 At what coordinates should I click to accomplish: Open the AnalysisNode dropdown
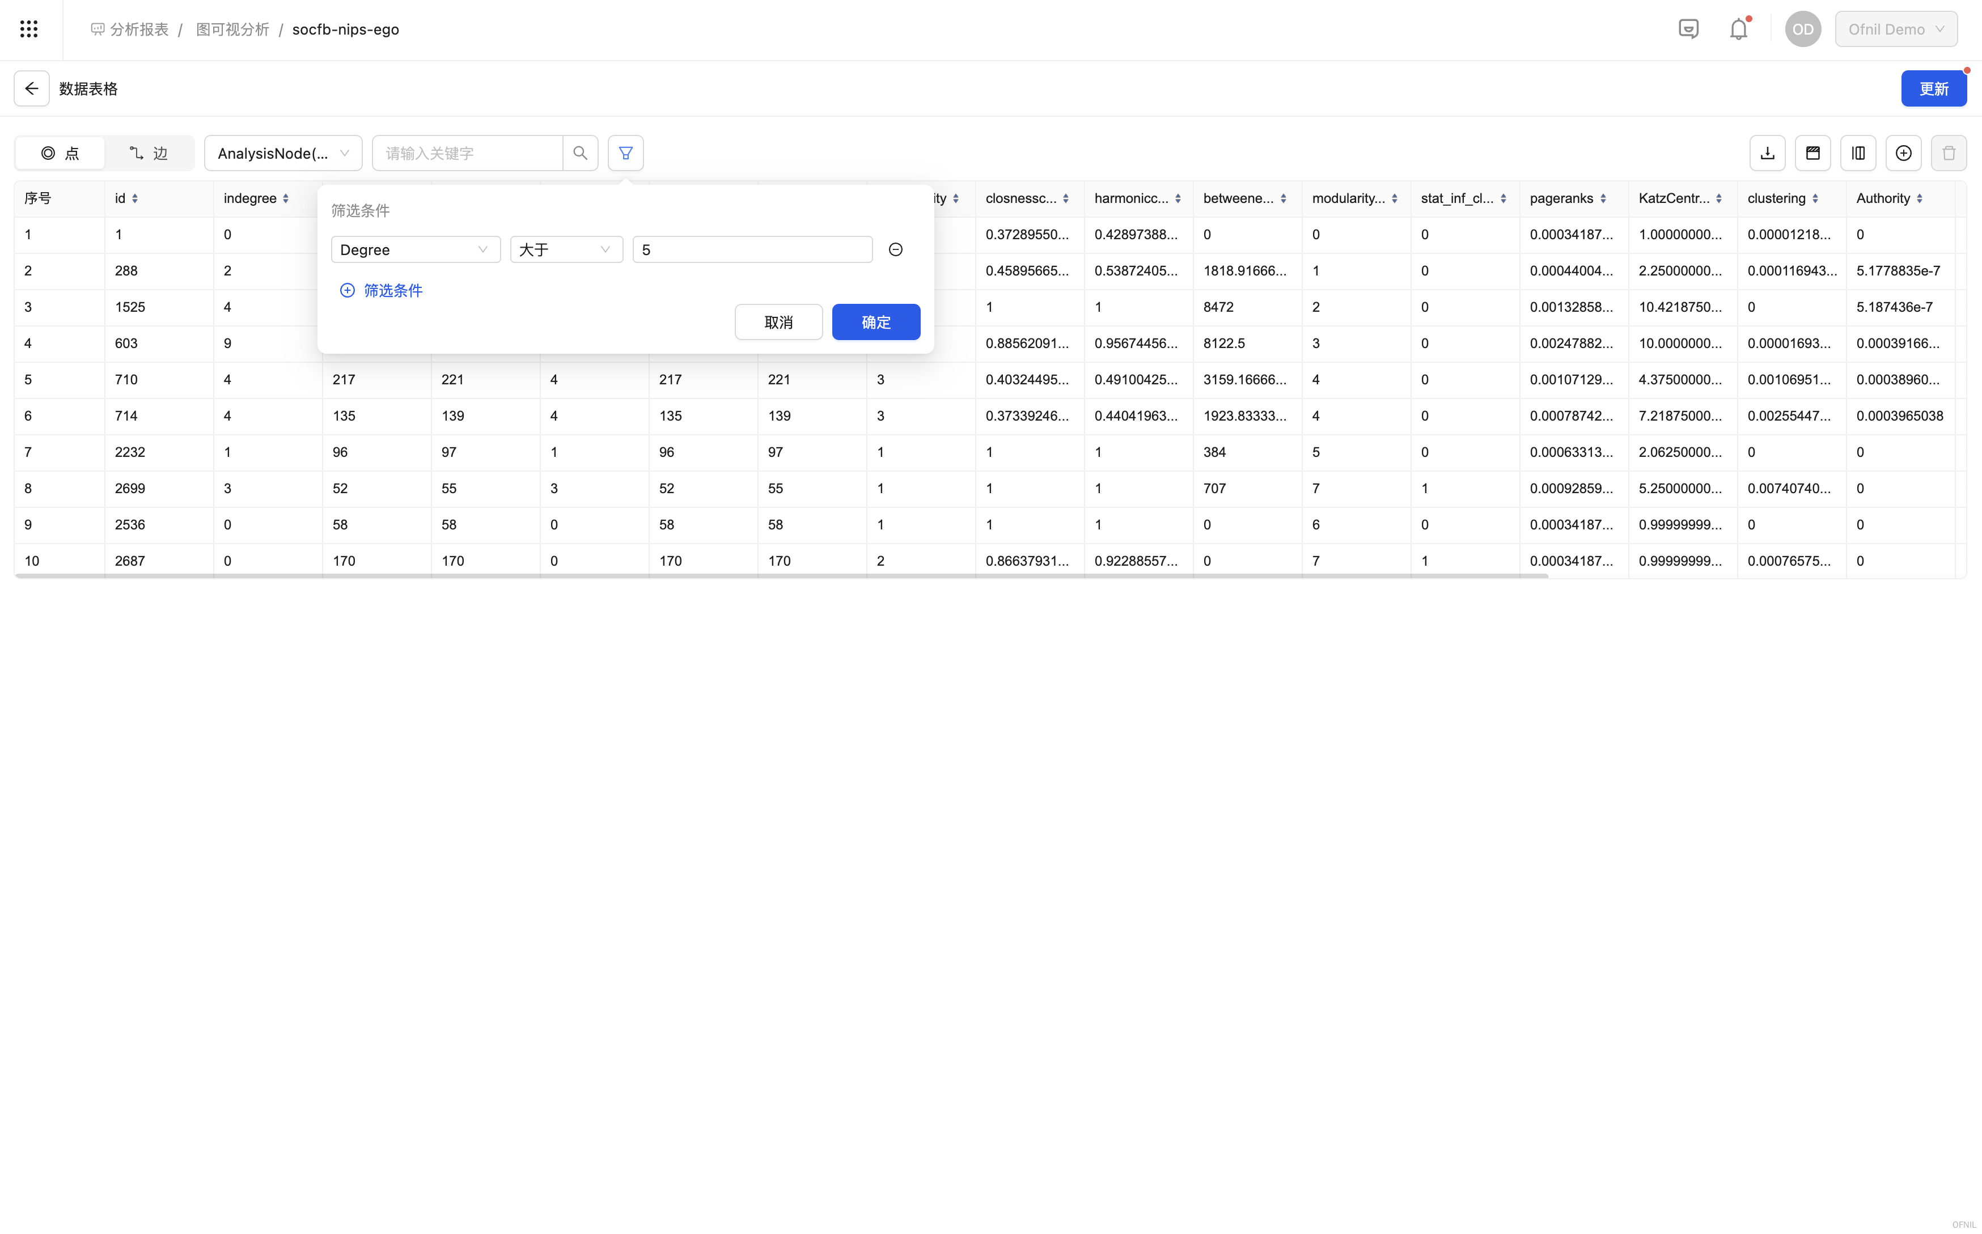(x=283, y=152)
